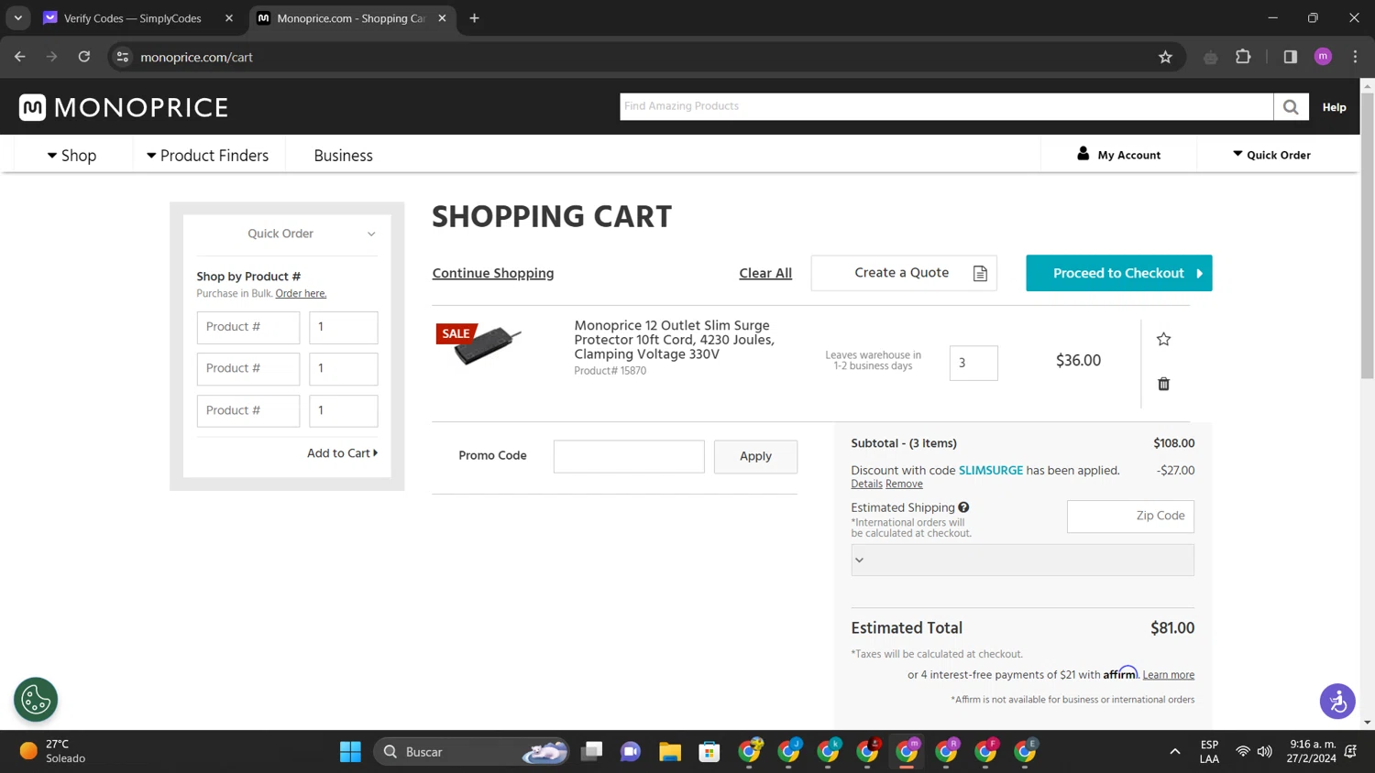Viewport: 1375px width, 773px height.
Task: Open browser extensions puzzle icon
Action: 1243,57
